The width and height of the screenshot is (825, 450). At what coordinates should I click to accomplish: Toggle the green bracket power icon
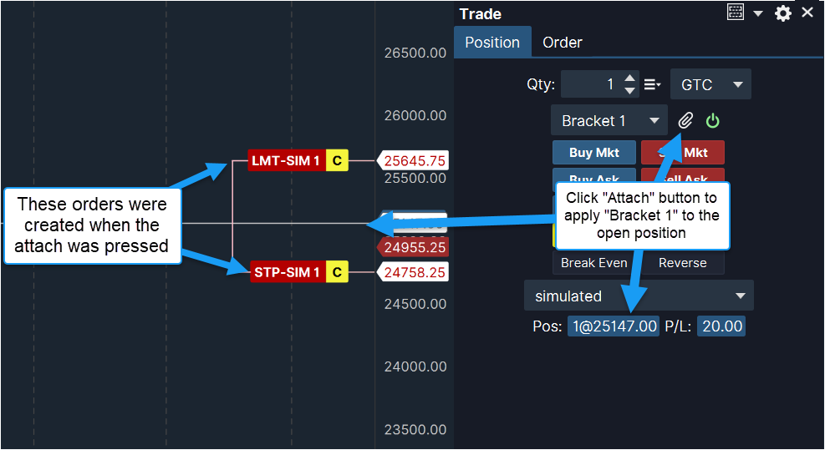(x=712, y=121)
